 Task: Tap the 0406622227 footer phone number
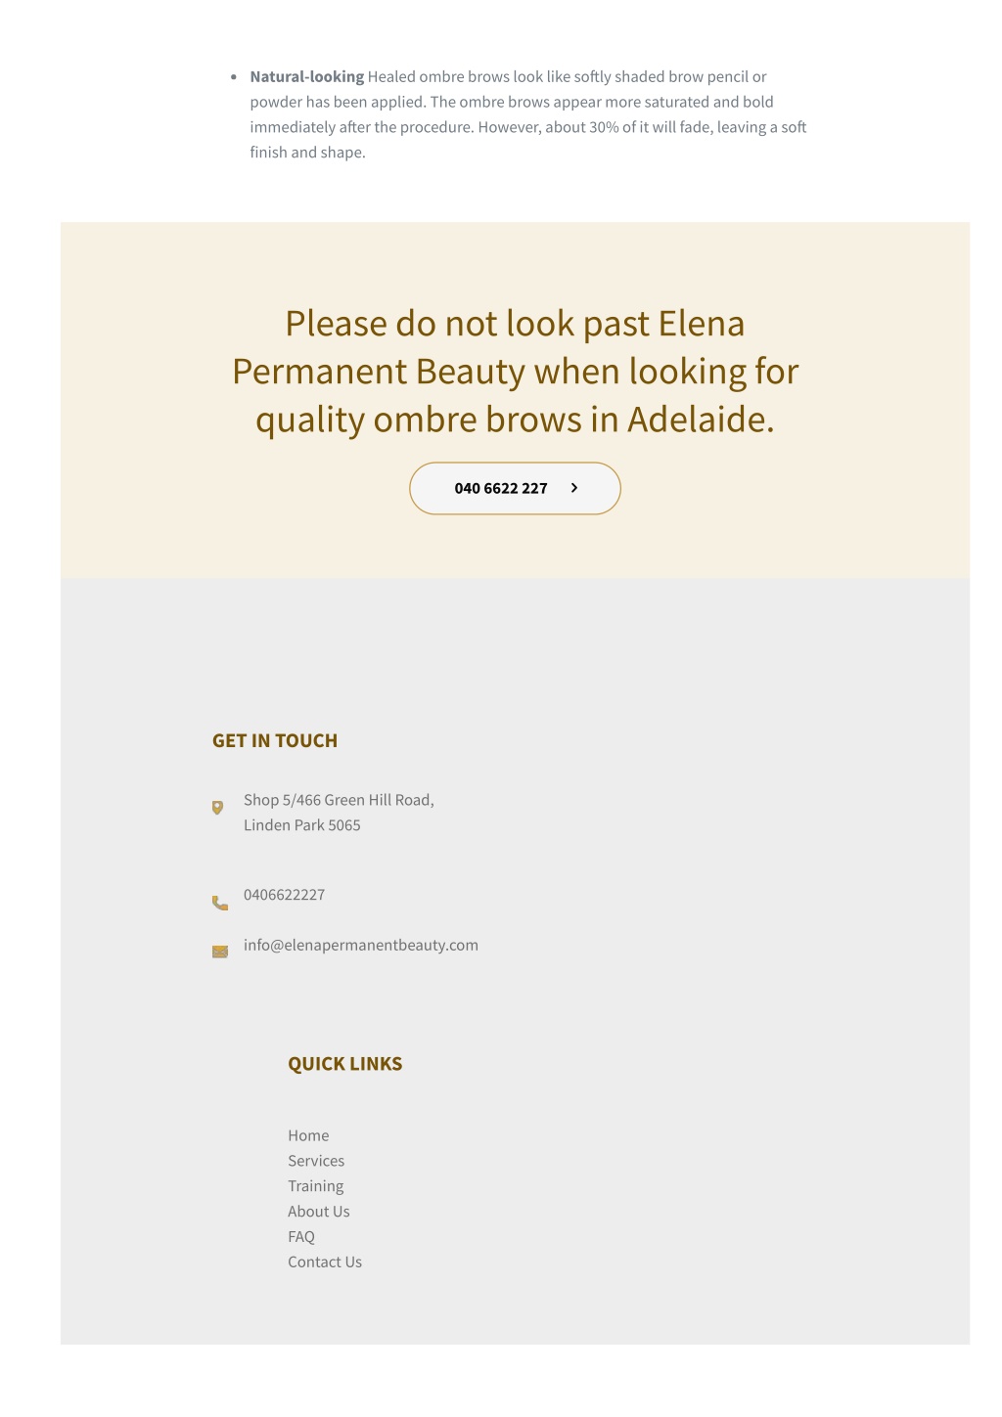point(284,895)
